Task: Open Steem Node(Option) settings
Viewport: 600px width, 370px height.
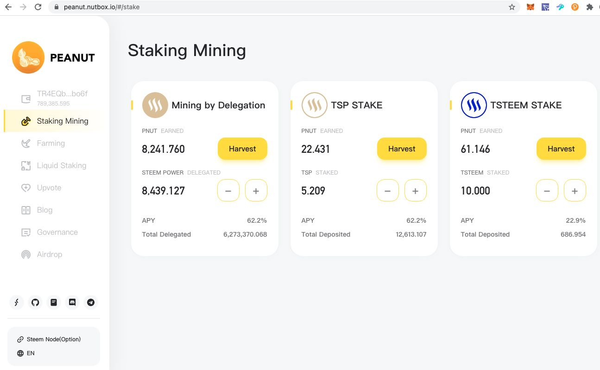Action: coord(53,339)
